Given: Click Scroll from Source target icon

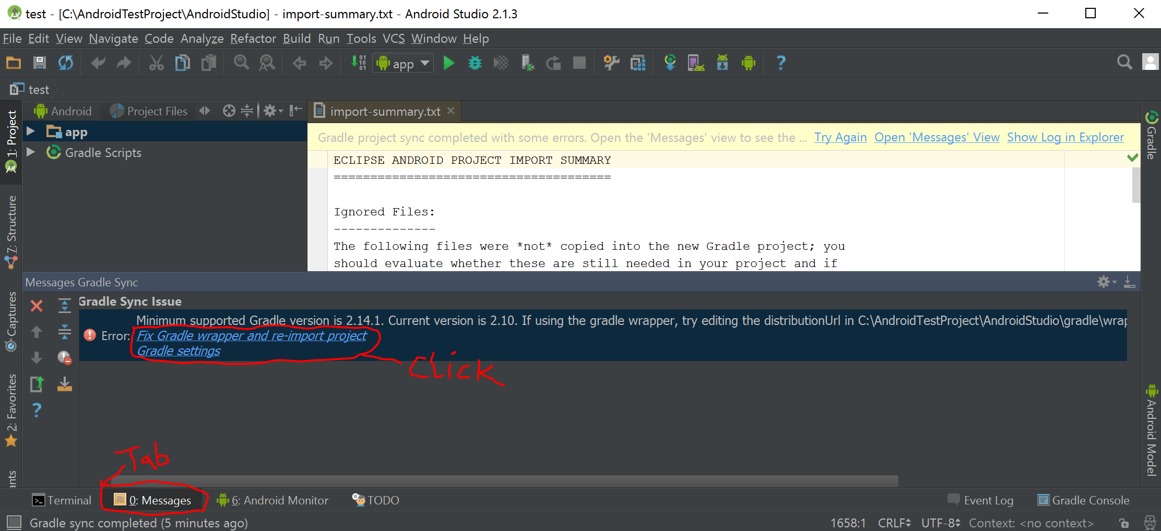Looking at the screenshot, I should click(229, 111).
